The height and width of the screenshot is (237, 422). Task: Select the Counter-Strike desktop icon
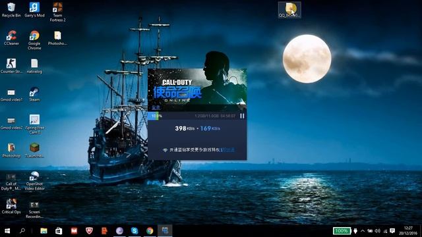pyautogui.click(x=11, y=66)
